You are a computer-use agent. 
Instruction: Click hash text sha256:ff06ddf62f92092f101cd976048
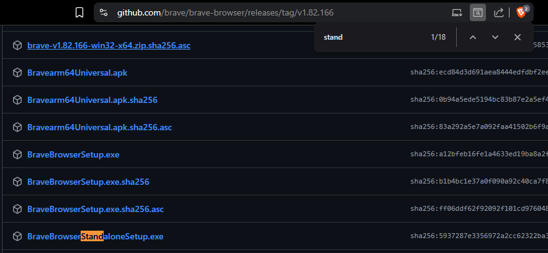(x=479, y=208)
